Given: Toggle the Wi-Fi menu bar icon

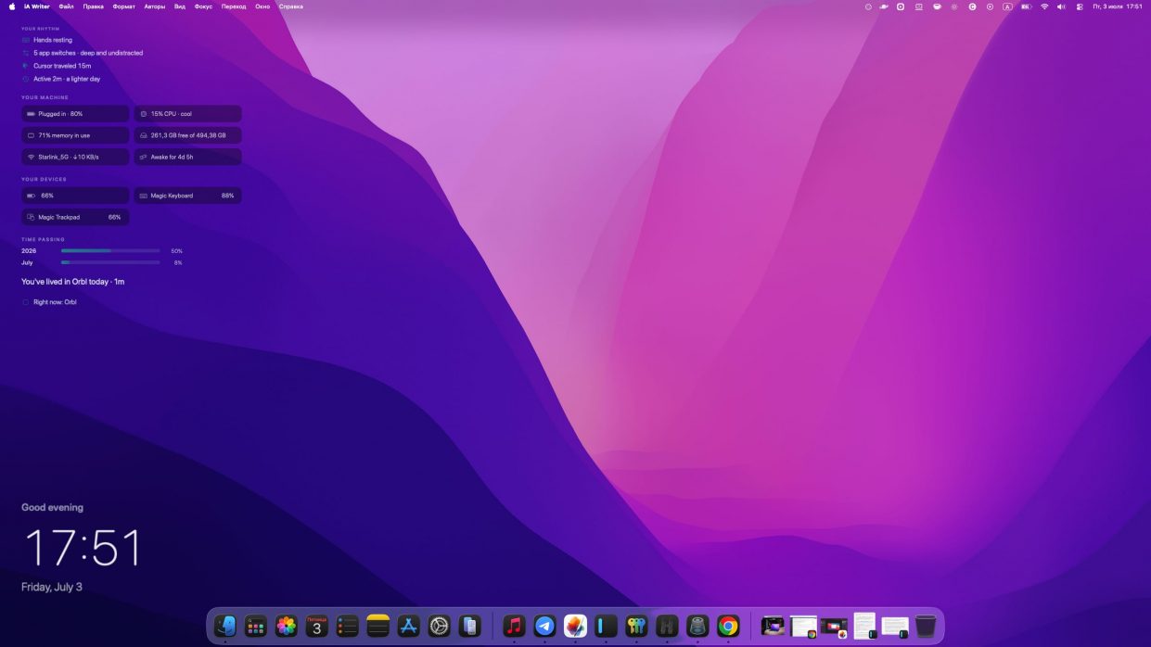Looking at the screenshot, I should pyautogui.click(x=1044, y=6).
